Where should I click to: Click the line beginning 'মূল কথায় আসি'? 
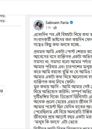pyautogui.click(x=63, y=87)
